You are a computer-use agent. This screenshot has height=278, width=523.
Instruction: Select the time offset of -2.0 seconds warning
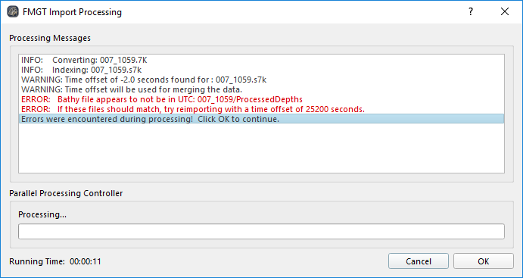[x=261, y=80]
